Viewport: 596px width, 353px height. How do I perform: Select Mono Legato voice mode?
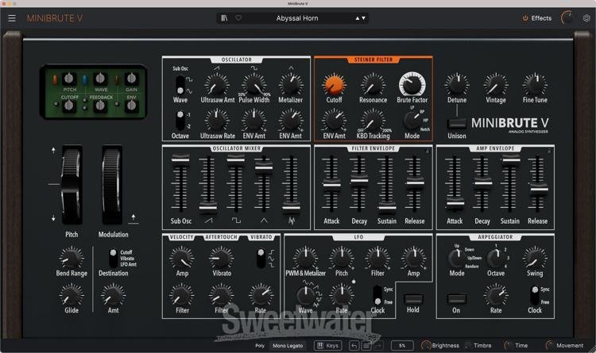[x=288, y=345]
